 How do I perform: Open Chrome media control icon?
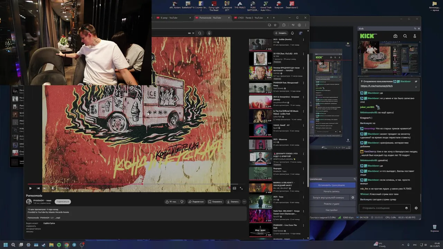click(293, 25)
